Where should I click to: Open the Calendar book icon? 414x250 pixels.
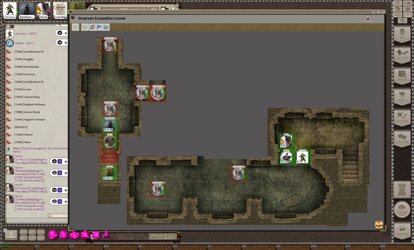coord(397,9)
